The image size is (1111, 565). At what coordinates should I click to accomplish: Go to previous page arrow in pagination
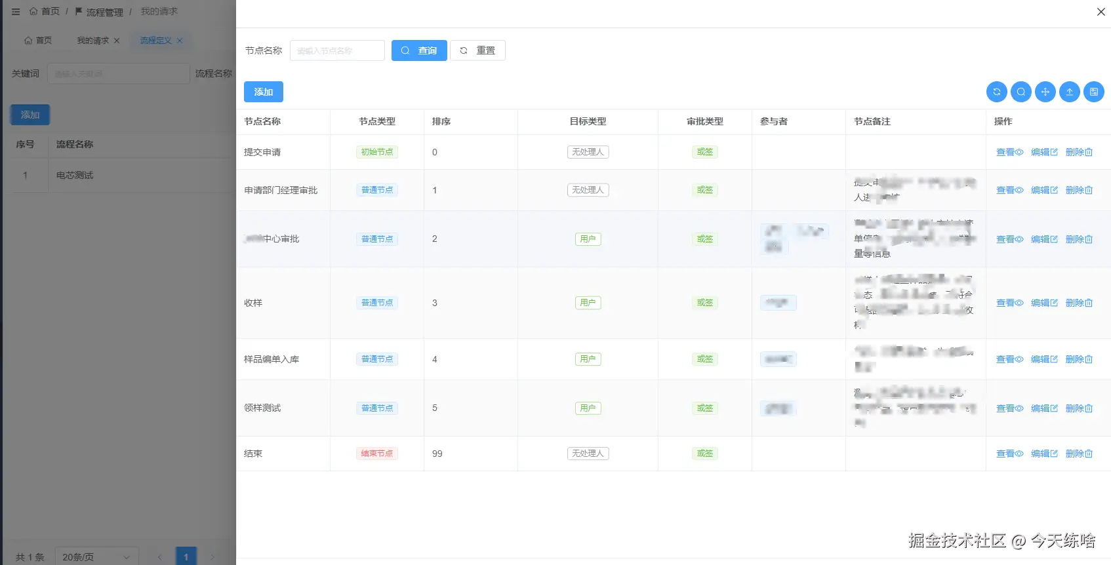tap(159, 556)
